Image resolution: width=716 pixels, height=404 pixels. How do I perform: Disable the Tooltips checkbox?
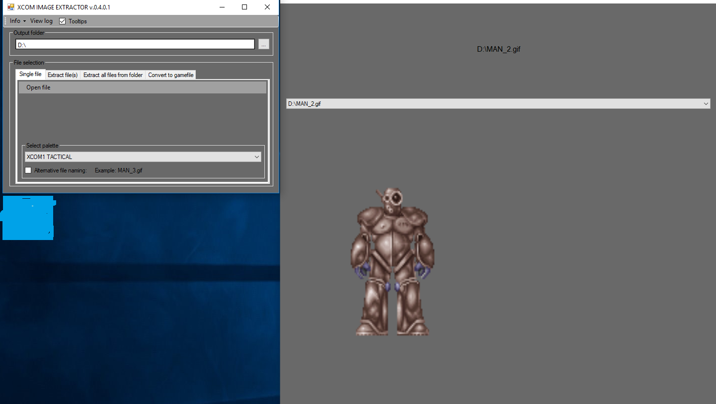pyautogui.click(x=63, y=21)
